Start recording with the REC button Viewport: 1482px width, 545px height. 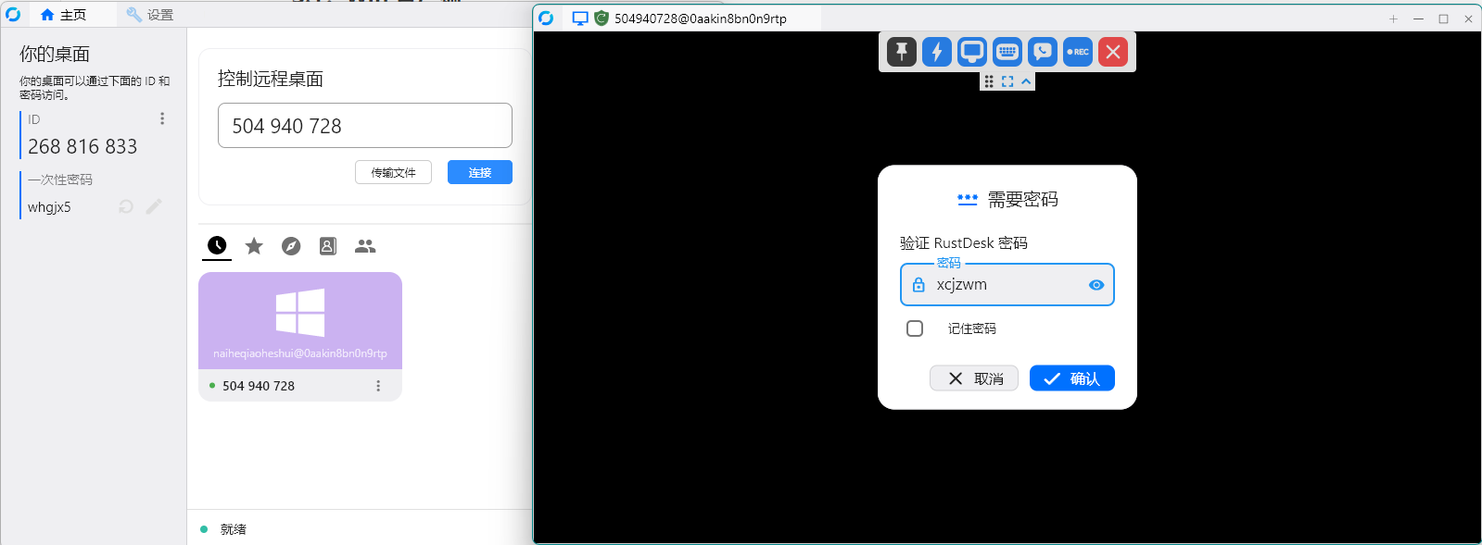(x=1078, y=52)
